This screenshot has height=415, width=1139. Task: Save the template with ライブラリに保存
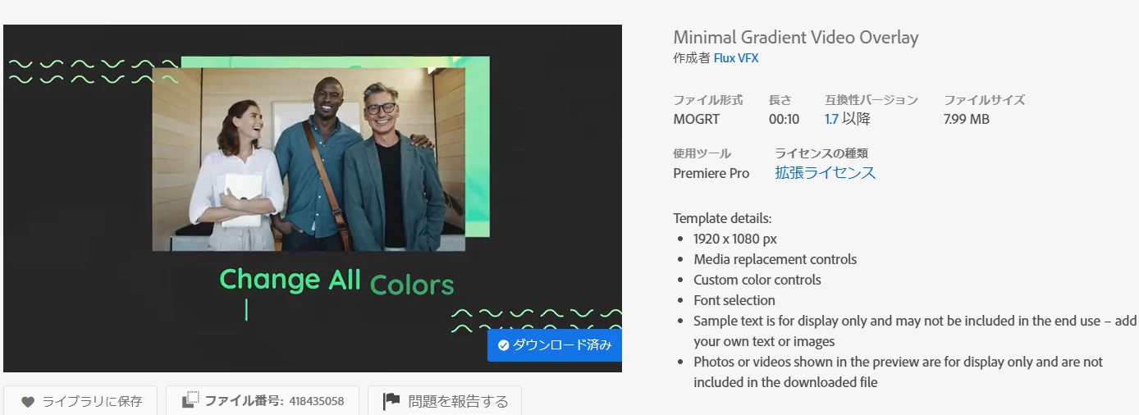pyautogui.click(x=81, y=401)
